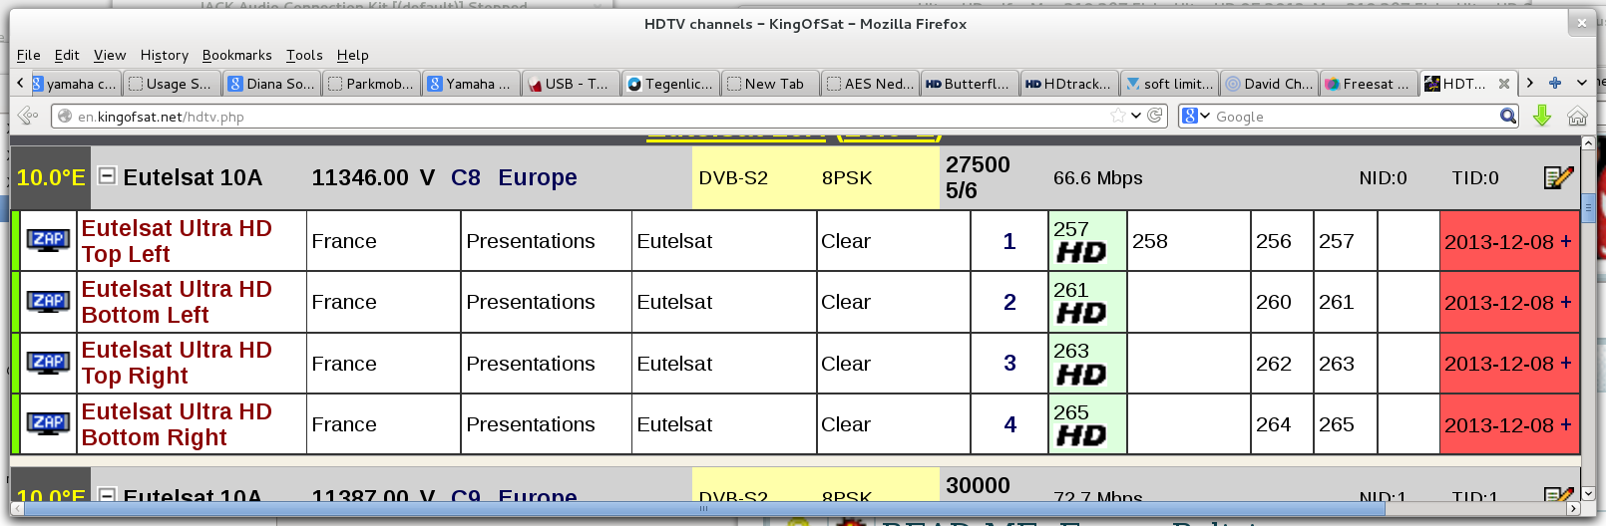Switch to the New Tab tab
Image resolution: width=1606 pixels, height=526 pixels.
coord(770,84)
